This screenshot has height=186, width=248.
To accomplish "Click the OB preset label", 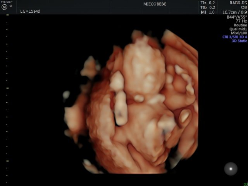I will click(x=244, y=7).
